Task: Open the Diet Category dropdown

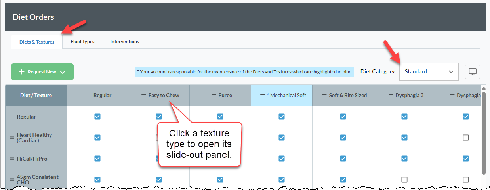Action: coord(429,72)
